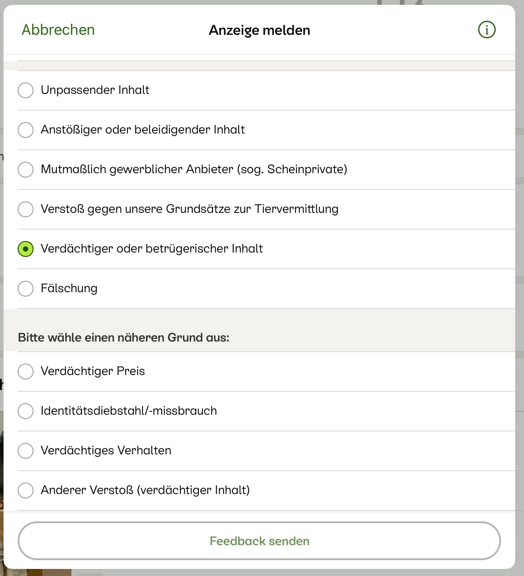Click the Unpassender Inhalt label text
This screenshot has width=524, height=576.
point(95,90)
